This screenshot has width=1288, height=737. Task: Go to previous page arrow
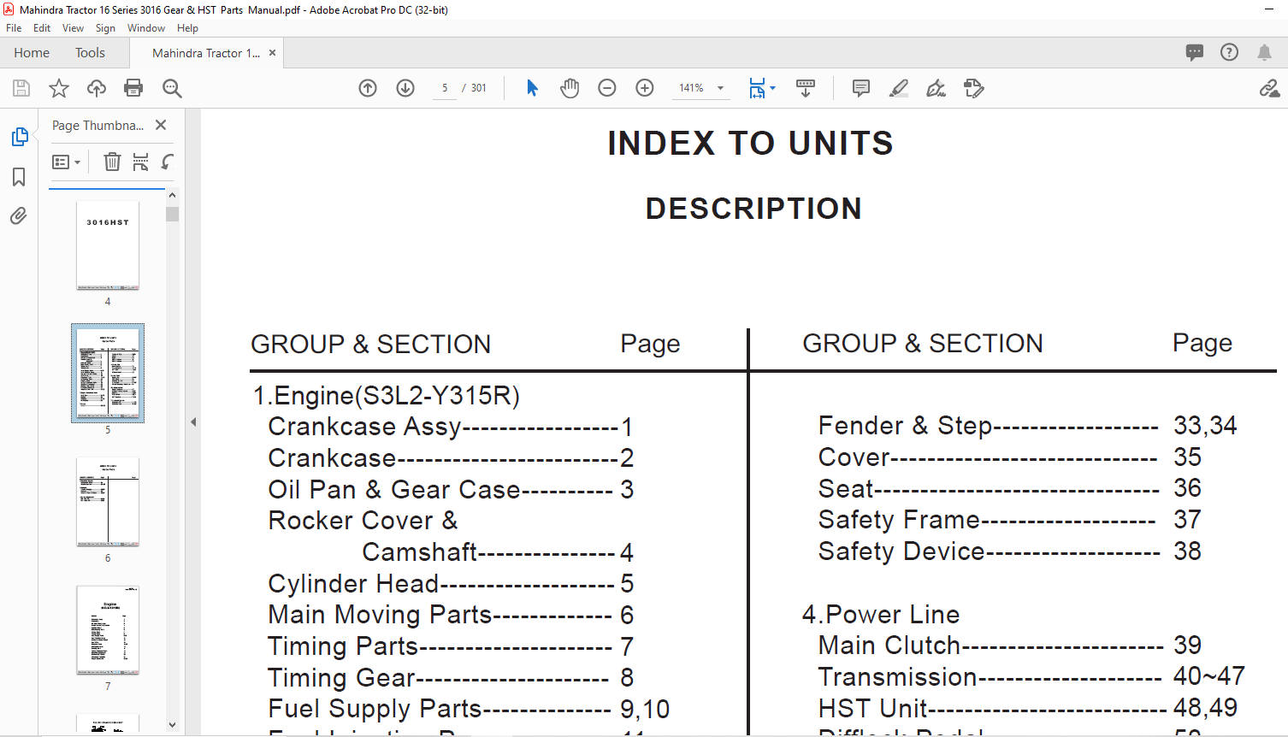click(x=368, y=88)
